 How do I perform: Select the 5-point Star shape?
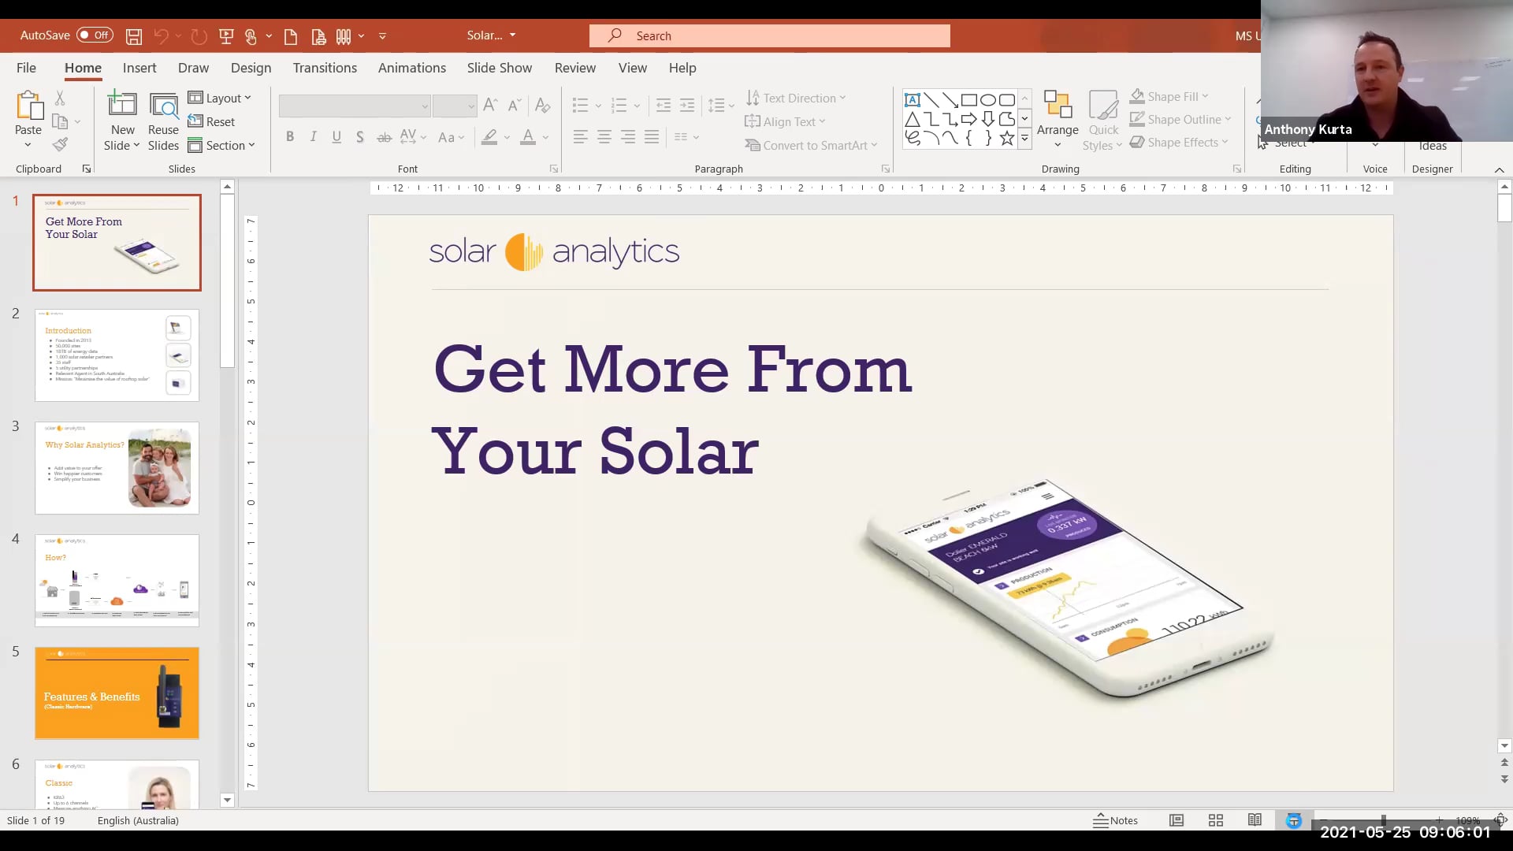tap(1006, 138)
